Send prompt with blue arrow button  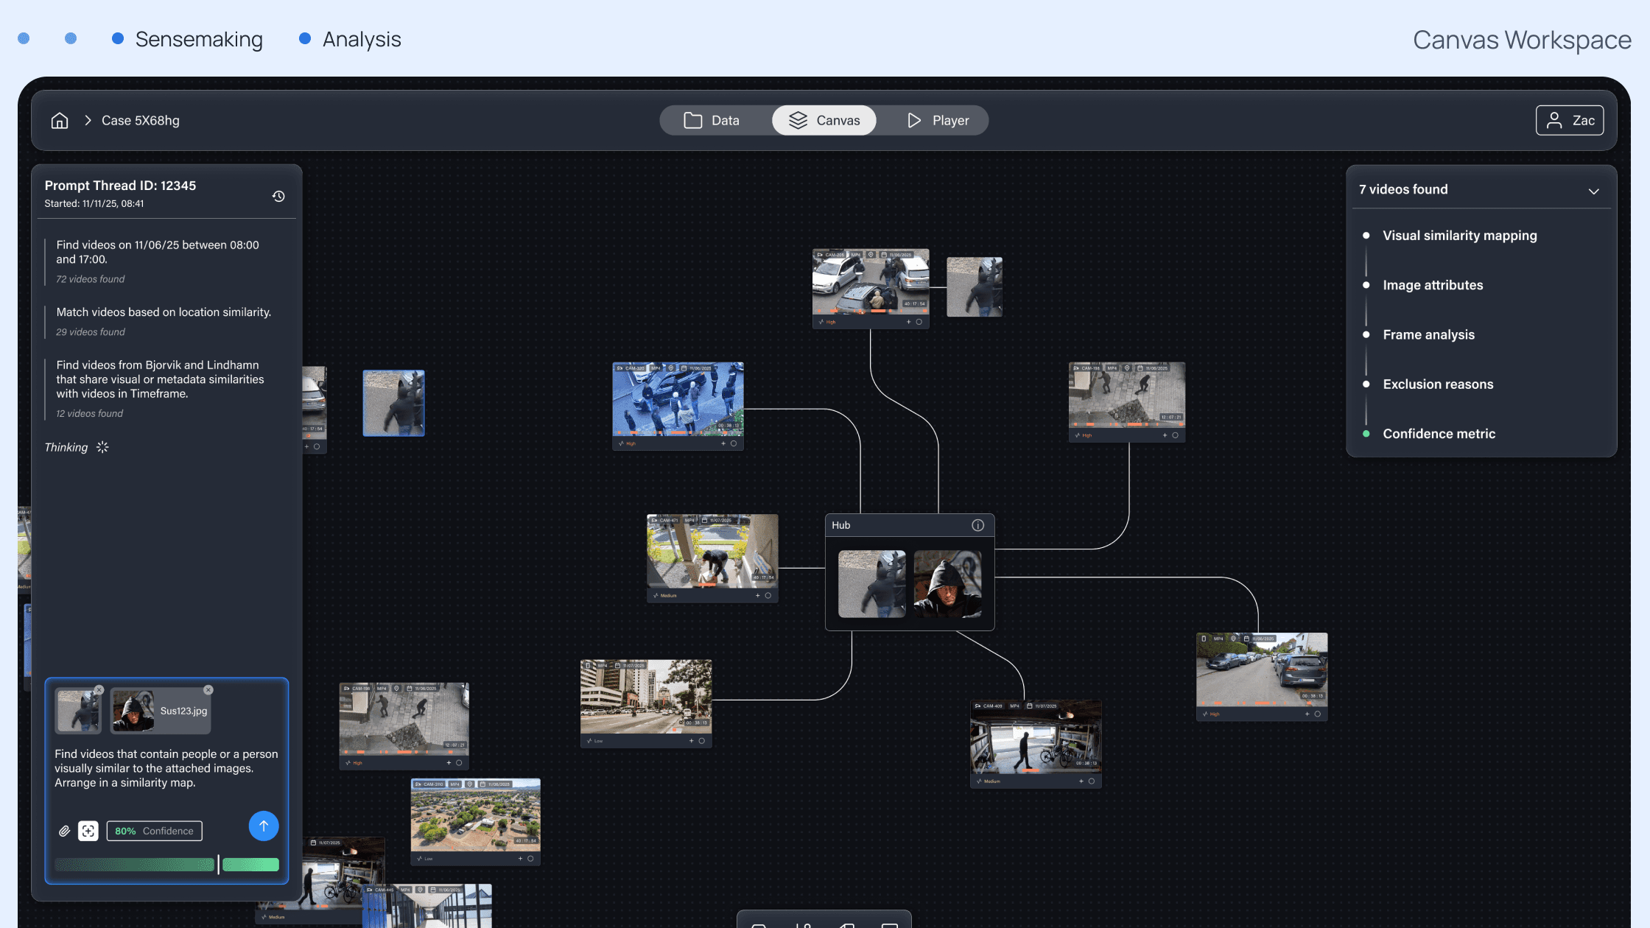point(263,826)
